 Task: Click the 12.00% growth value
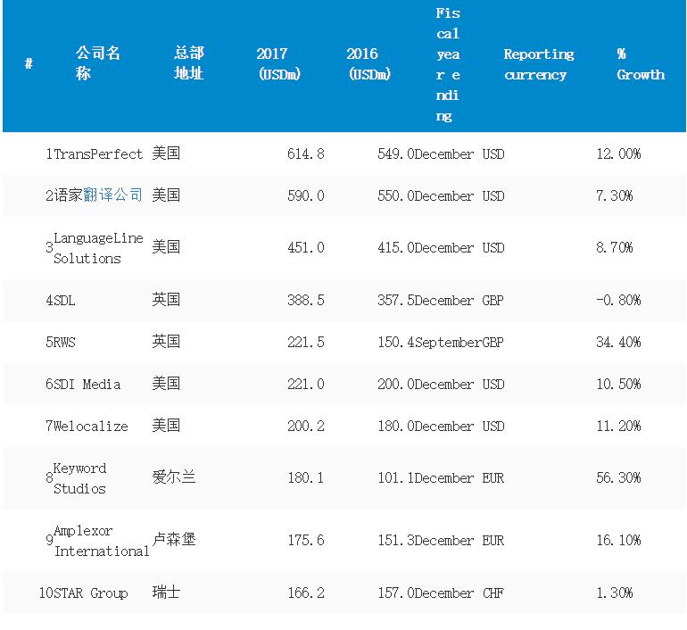click(618, 153)
